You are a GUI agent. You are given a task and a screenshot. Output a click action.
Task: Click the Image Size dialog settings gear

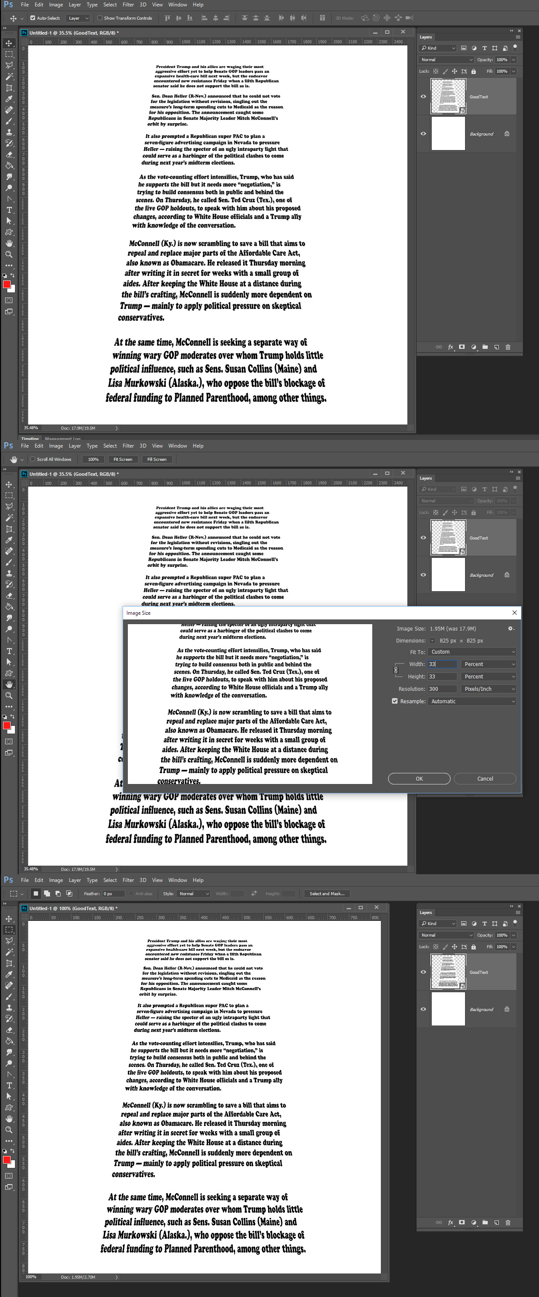511,628
